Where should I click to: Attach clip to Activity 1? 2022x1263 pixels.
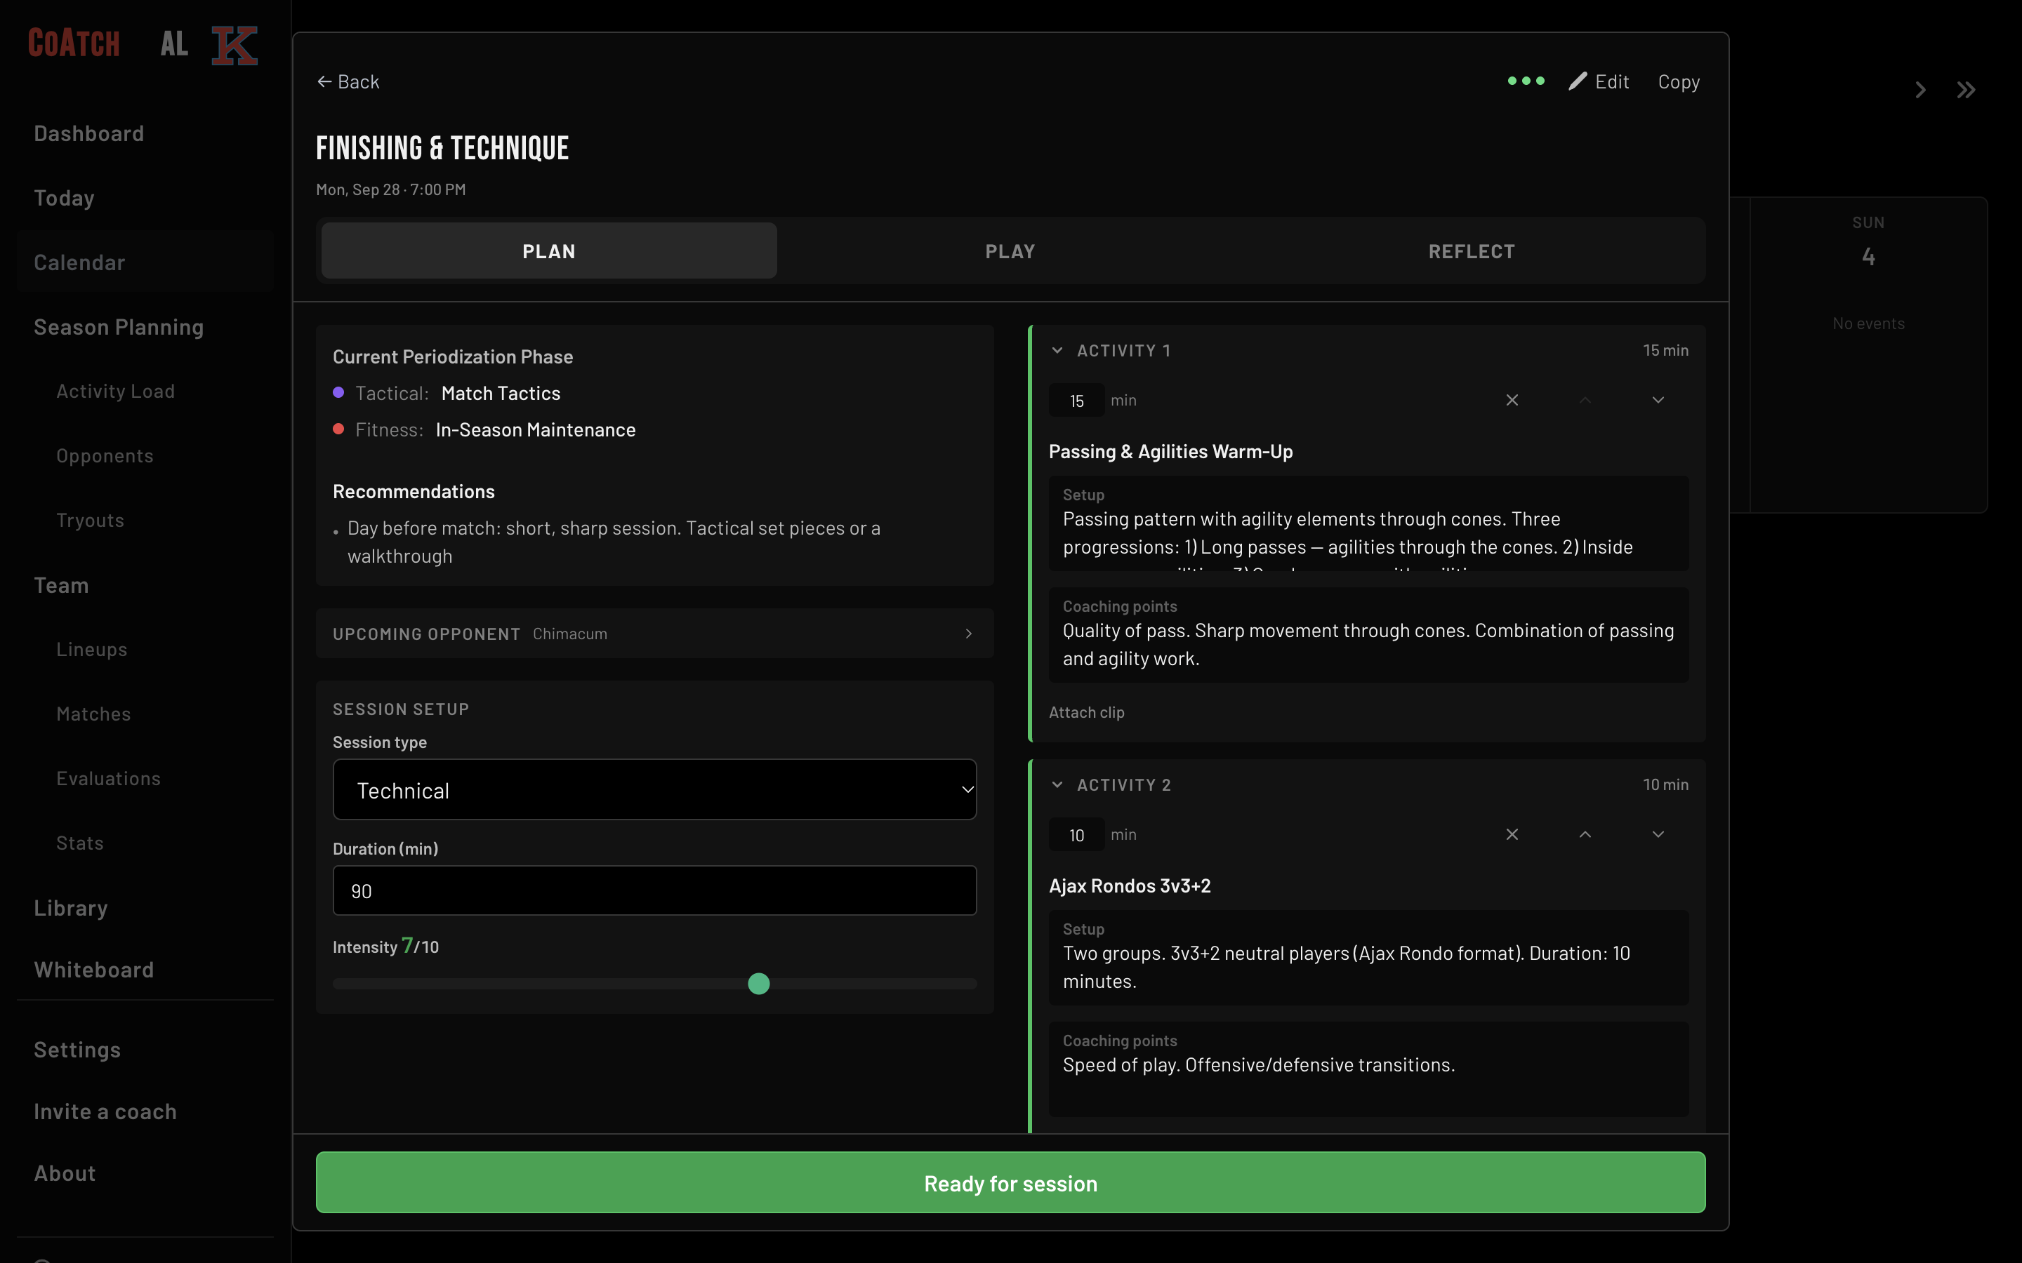(1086, 712)
